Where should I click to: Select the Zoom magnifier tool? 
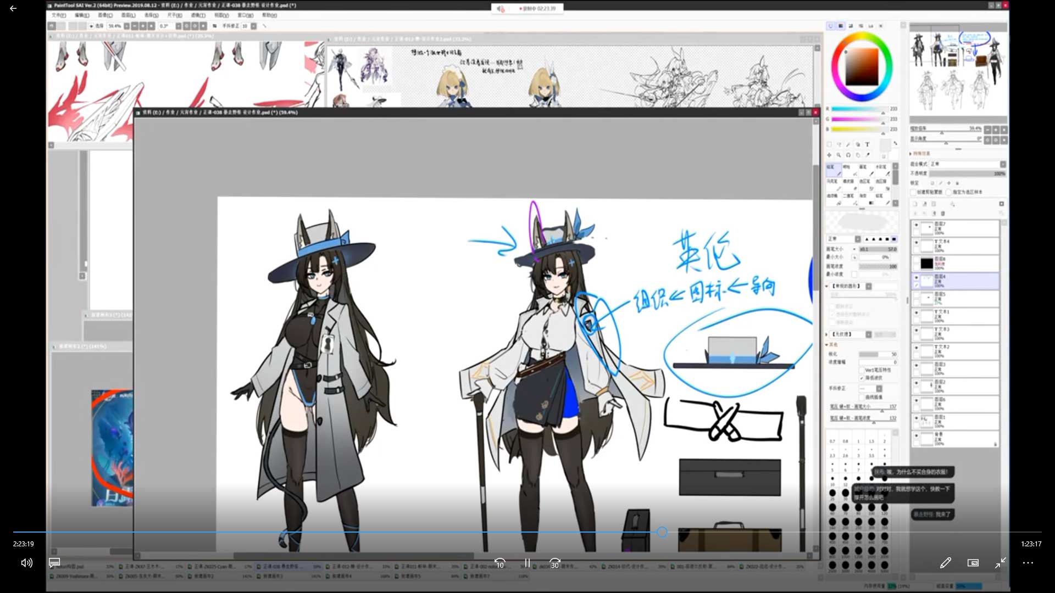point(839,155)
